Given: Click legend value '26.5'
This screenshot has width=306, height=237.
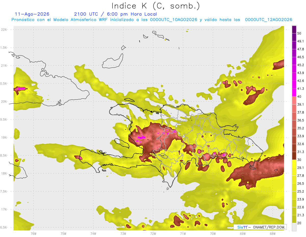Looking at the screenshot, I should 301,184.
